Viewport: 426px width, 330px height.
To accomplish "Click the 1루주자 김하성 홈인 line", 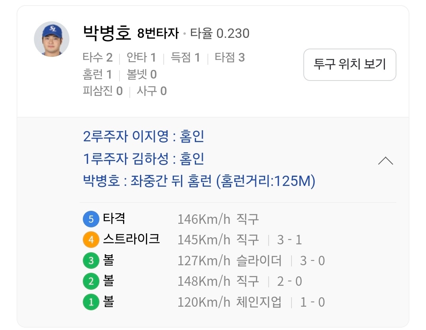I will click(x=144, y=159).
